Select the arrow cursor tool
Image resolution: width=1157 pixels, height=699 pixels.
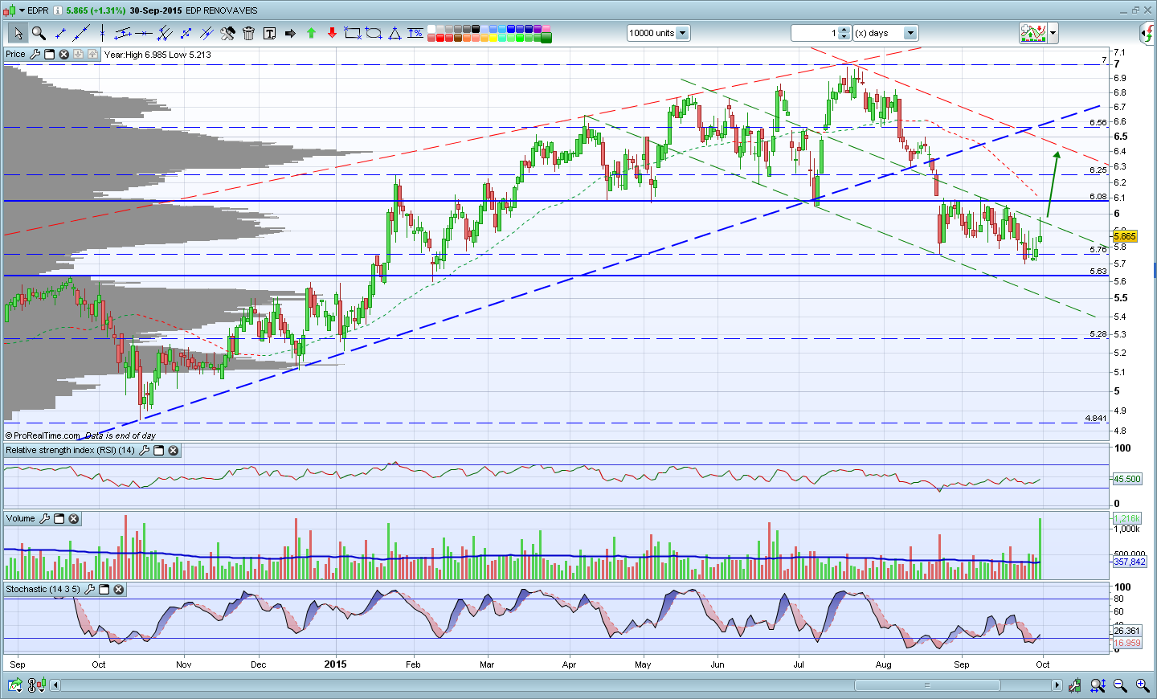(18, 33)
